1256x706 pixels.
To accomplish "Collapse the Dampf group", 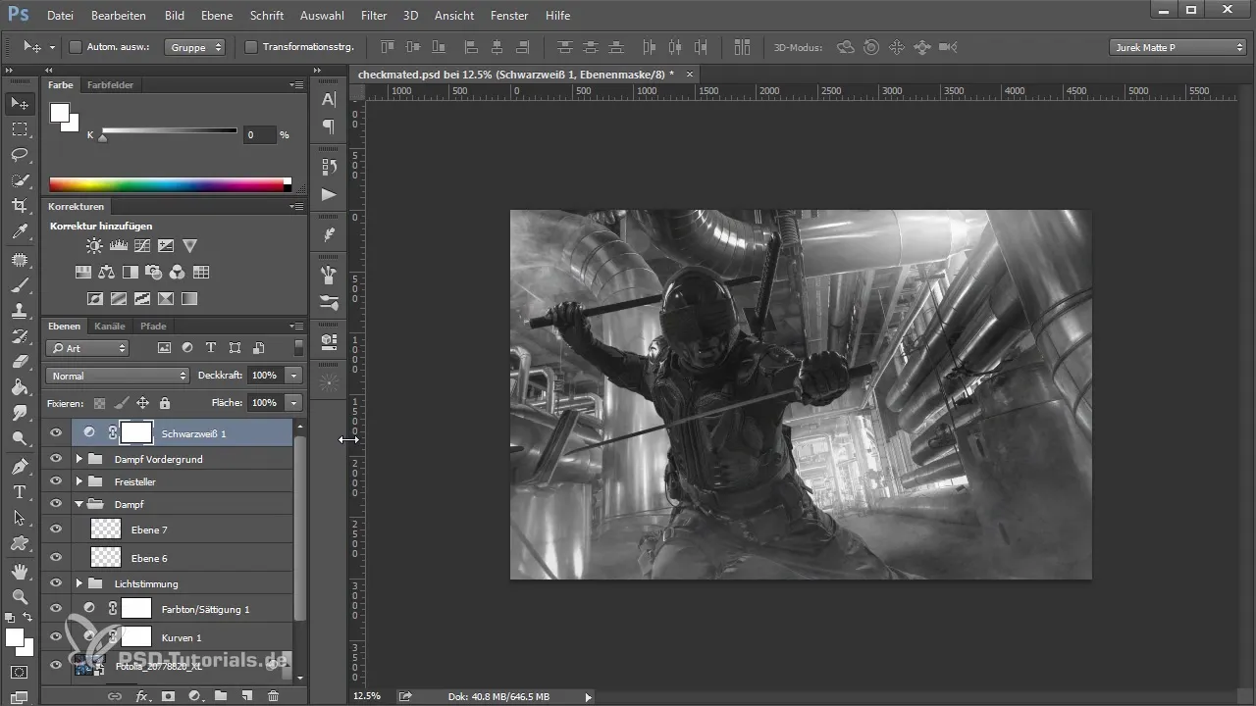I will pos(78,504).
